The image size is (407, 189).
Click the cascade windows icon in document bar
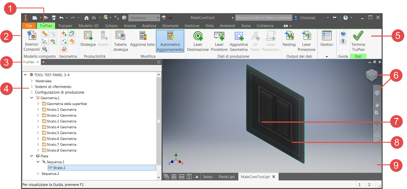[166, 177]
